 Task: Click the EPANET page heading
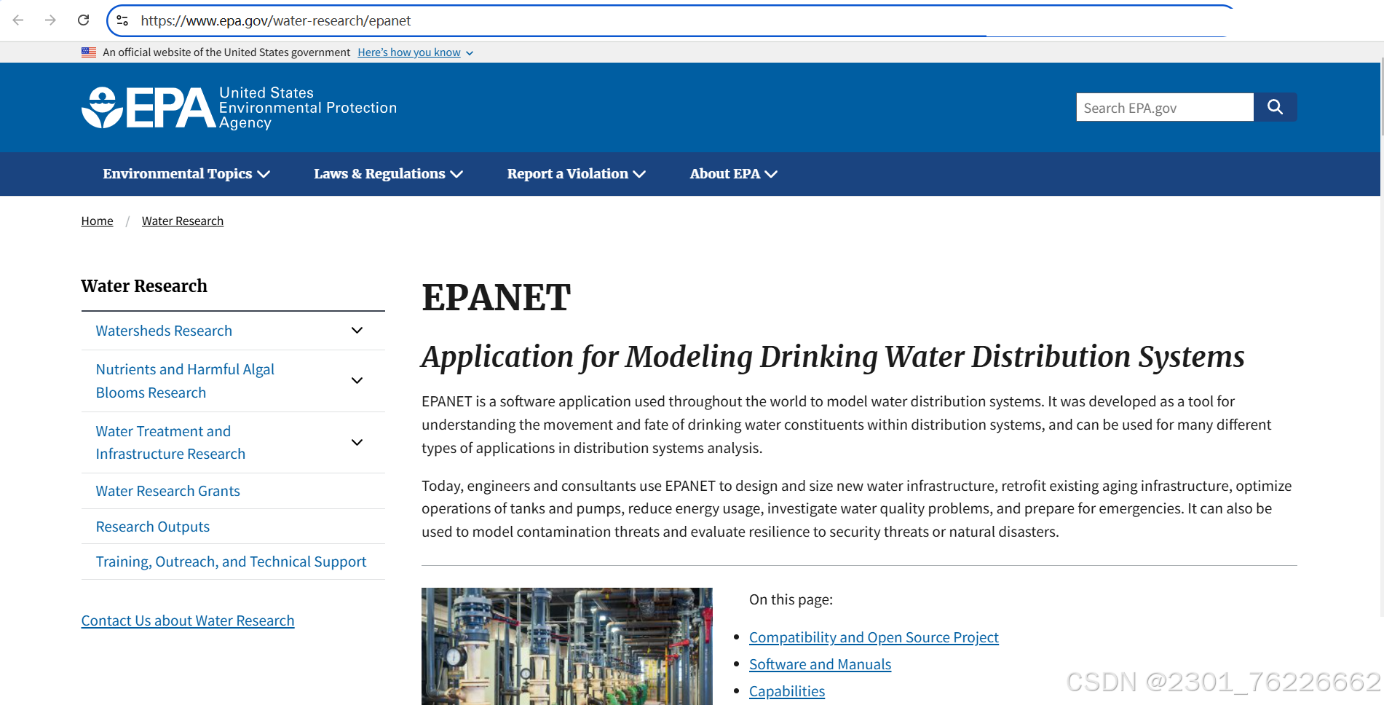click(496, 298)
